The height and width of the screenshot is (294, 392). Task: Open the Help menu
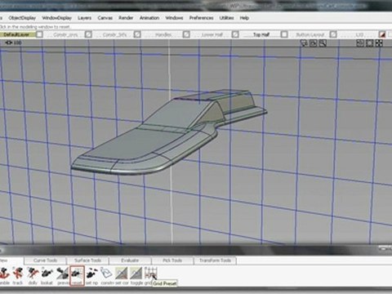point(244,18)
